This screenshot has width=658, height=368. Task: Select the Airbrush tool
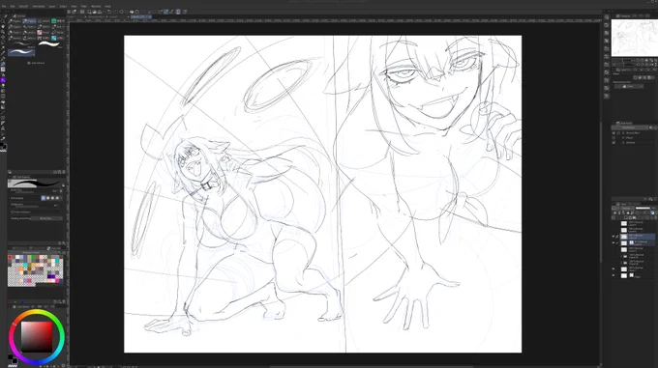coord(3,74)
